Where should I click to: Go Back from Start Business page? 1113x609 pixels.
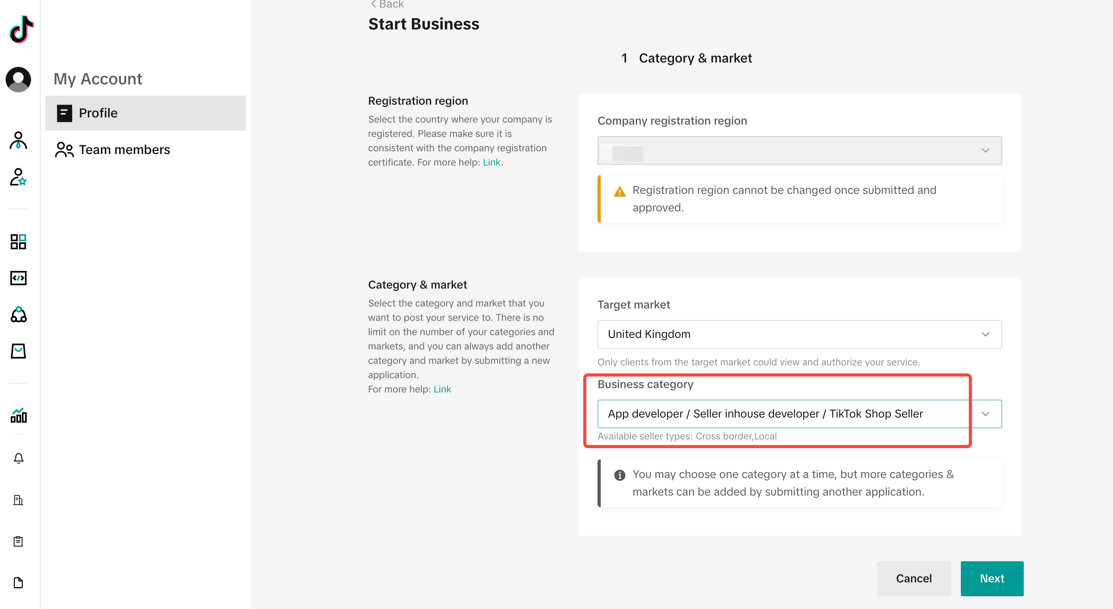click(x=387, y=4)
